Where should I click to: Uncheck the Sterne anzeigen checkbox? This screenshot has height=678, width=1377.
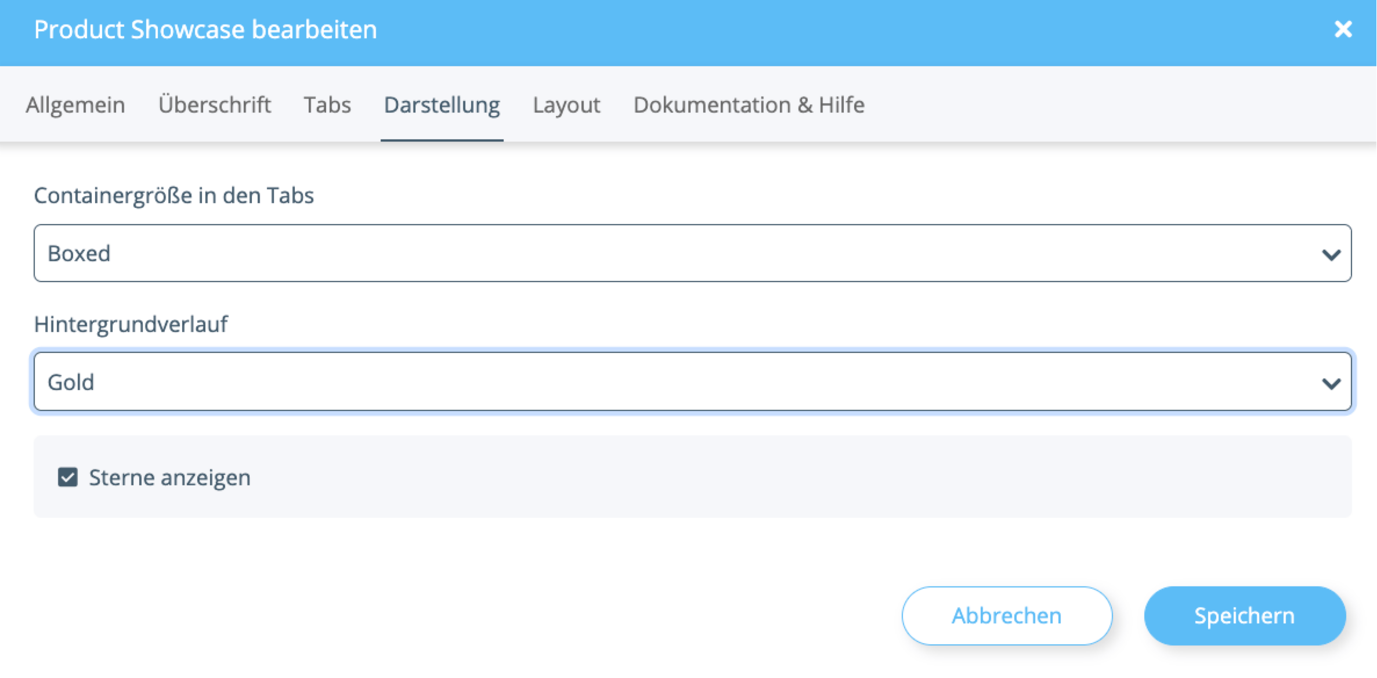pos(68,477)
